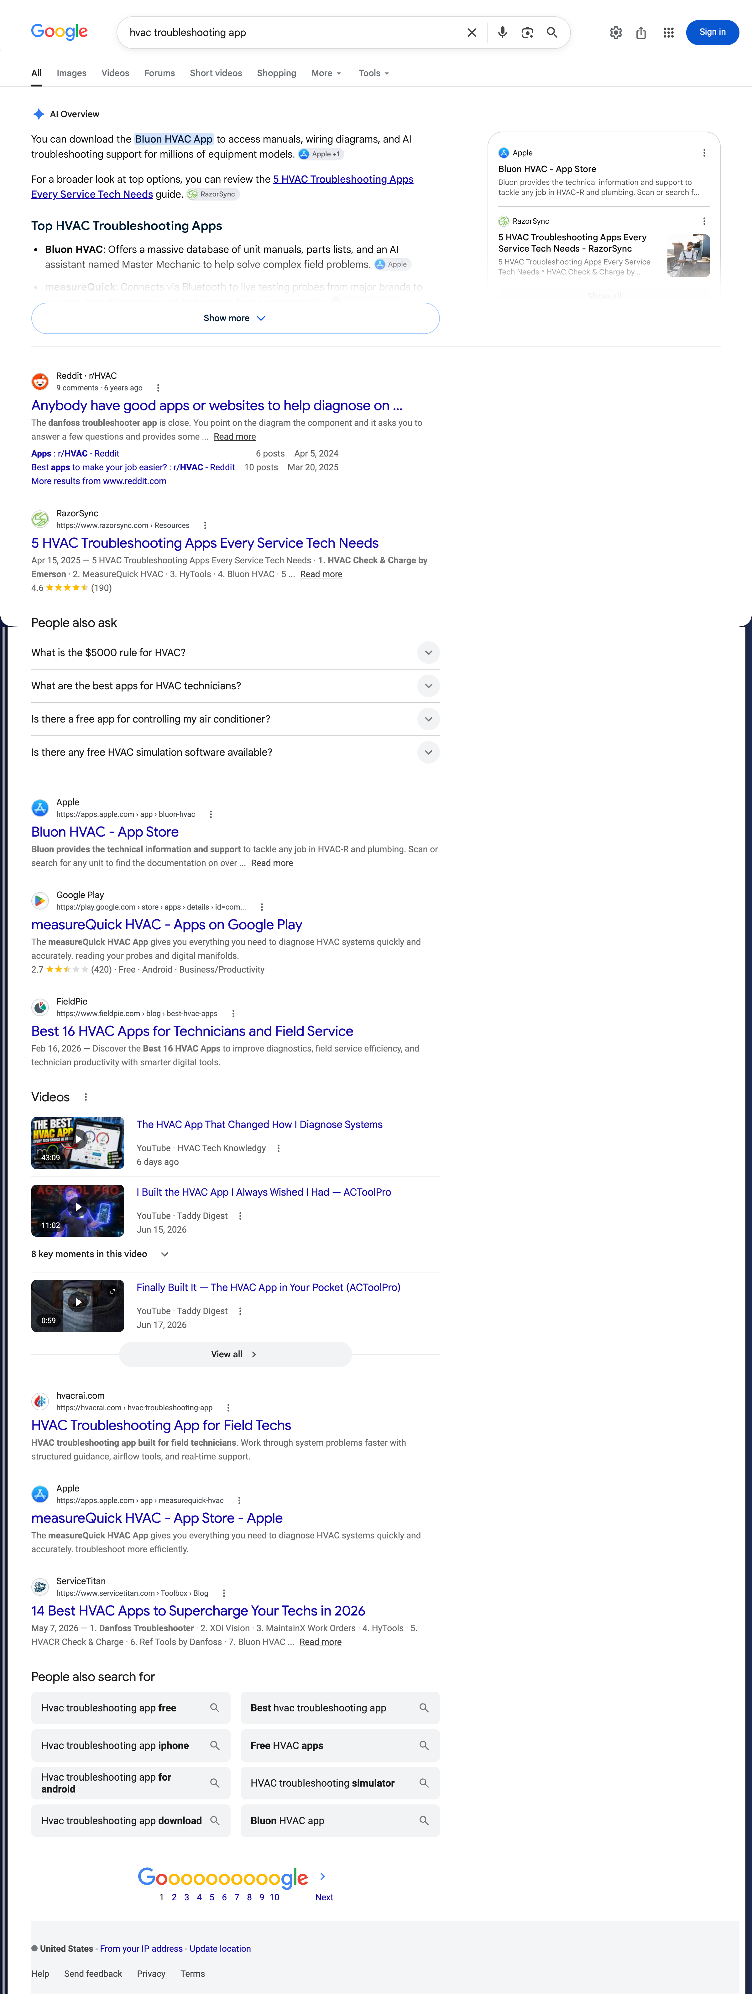This screenshot has height=1994, width=752.
Task: Search 'Free HVAC apps' suggestion
Action: [x=340, y=1746]
